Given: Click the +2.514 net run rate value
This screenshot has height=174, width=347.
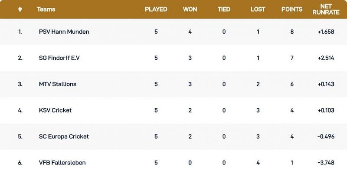Looking at the screenshot, I should point(326,58).
